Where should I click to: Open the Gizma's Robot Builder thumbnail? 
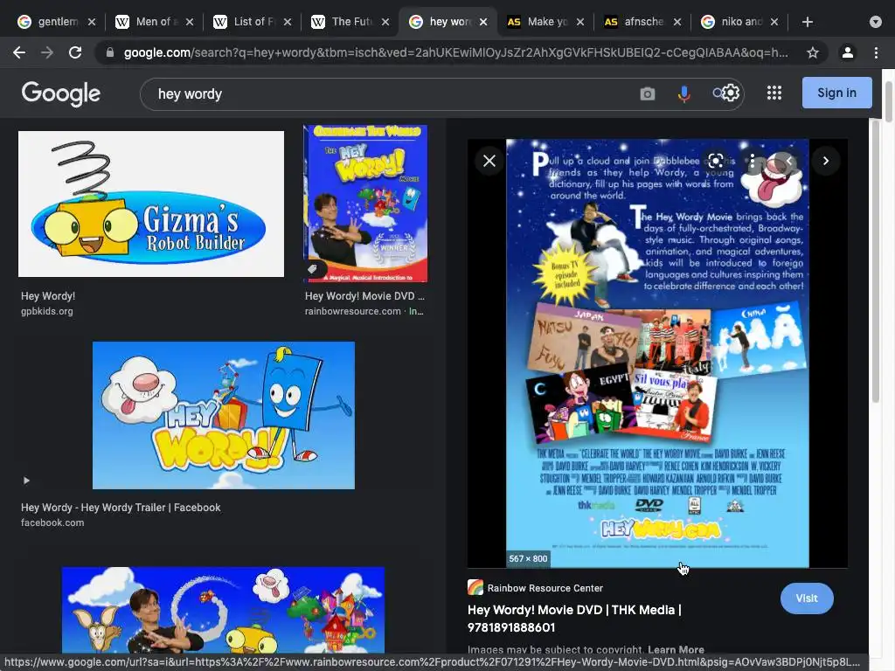pyautogui.click(x=150, y=204)
